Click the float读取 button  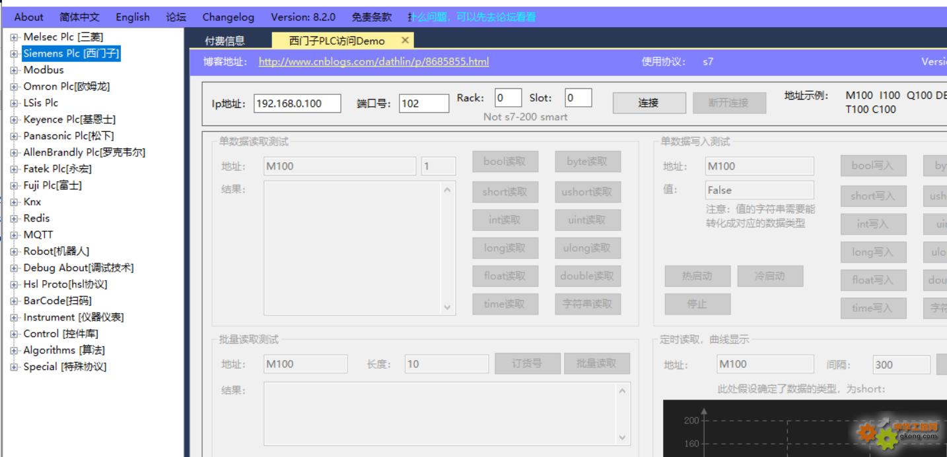(x=505, y=276)
